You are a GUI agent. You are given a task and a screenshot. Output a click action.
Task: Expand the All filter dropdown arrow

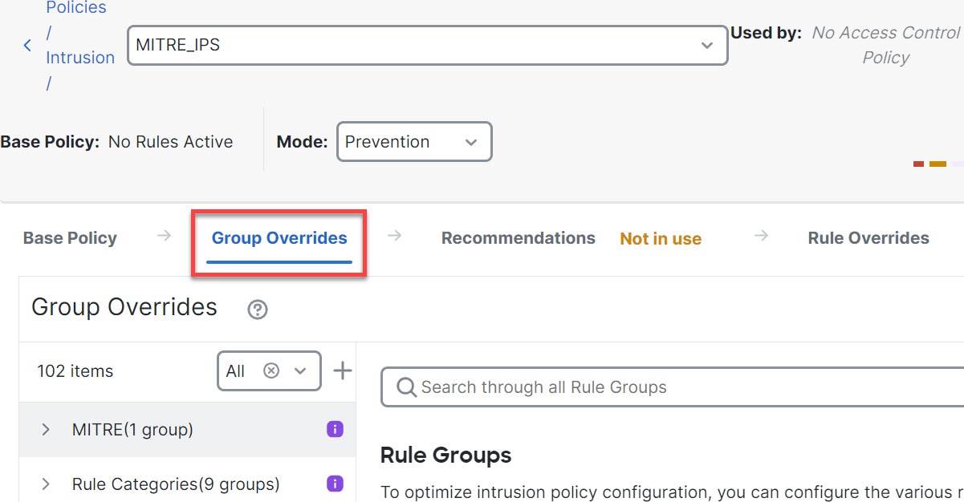pyautogui.click(x=301, y=370)
